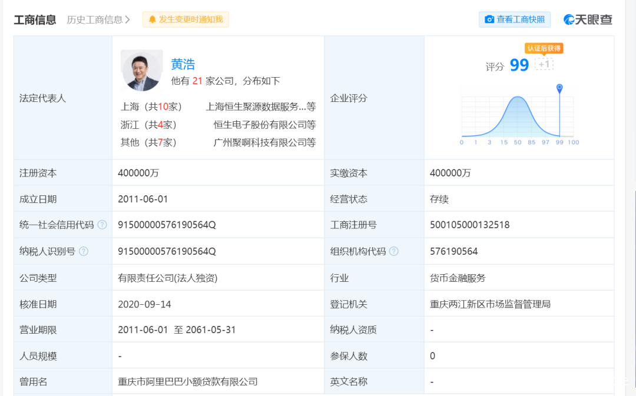Click the red 21 company count
The image size is (636, 396).
coord(197,81)
